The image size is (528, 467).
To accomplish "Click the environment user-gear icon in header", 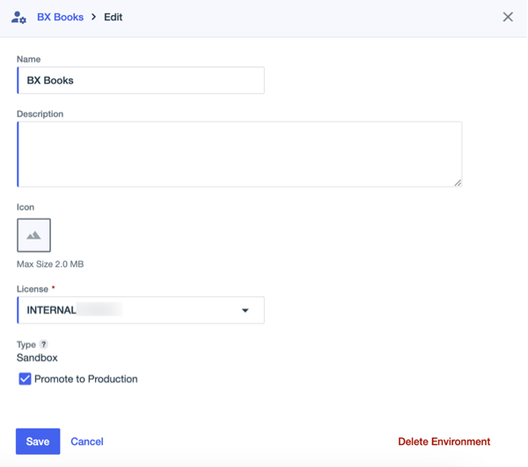I will [18, 17].
